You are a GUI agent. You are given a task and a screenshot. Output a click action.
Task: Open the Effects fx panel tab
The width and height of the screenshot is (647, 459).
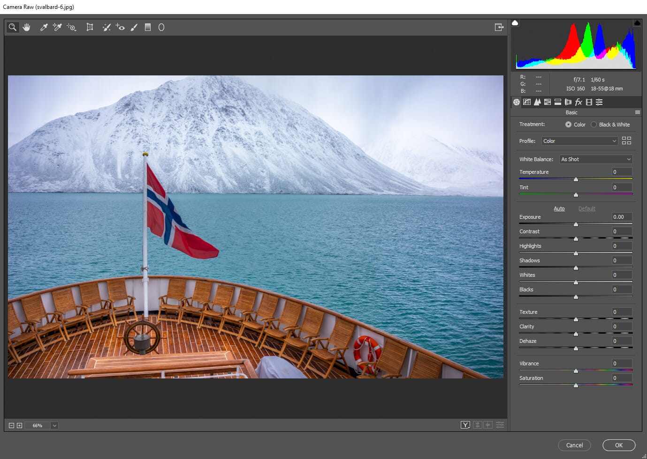coord(578,102)
